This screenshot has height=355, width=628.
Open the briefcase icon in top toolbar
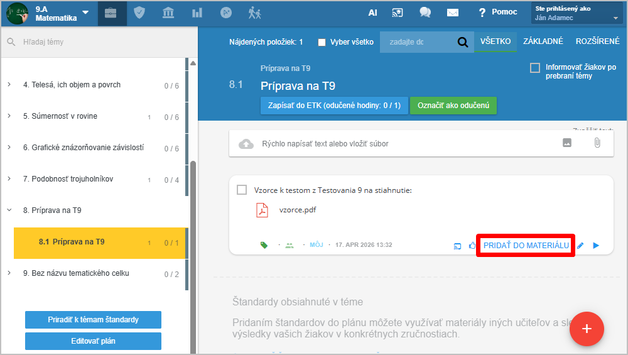click(111, 13)
